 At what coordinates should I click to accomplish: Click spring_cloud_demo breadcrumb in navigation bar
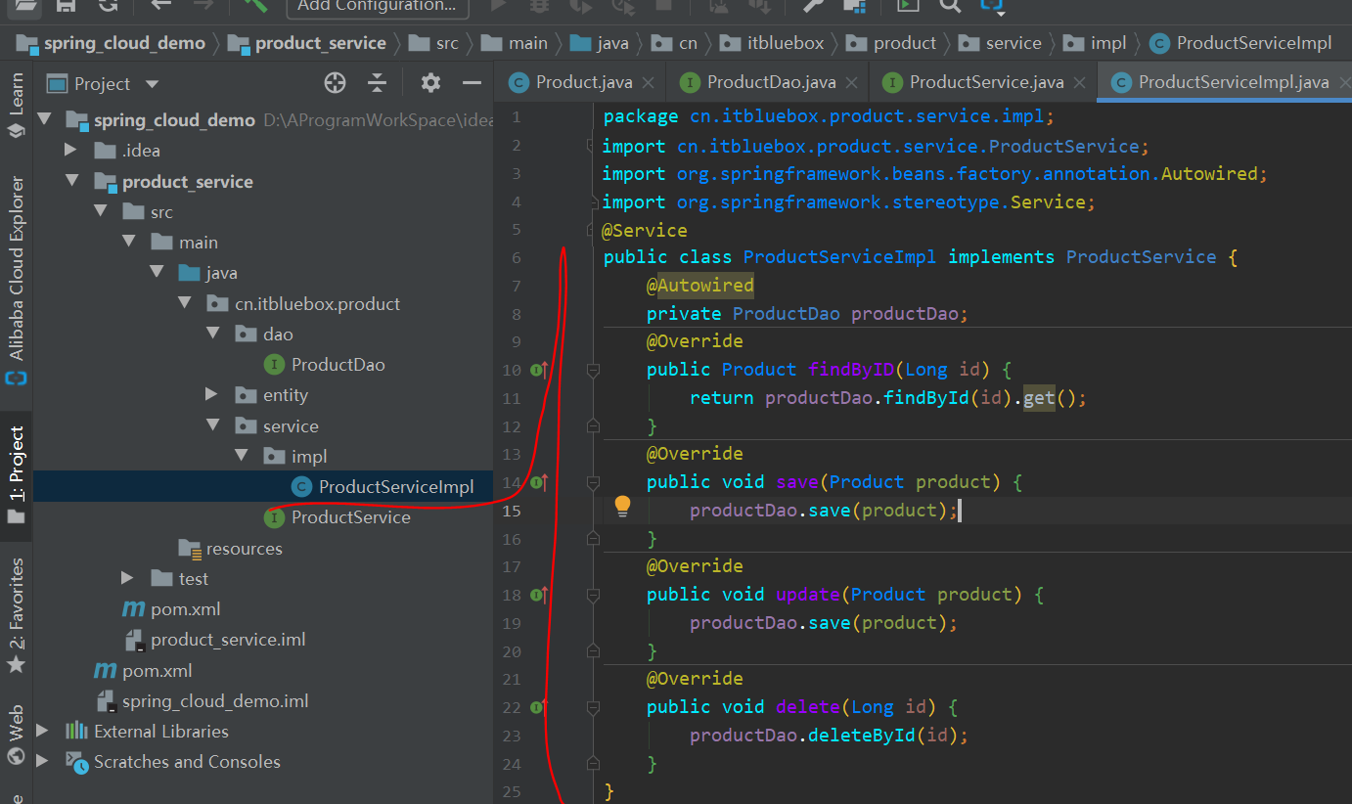[112, 43]
